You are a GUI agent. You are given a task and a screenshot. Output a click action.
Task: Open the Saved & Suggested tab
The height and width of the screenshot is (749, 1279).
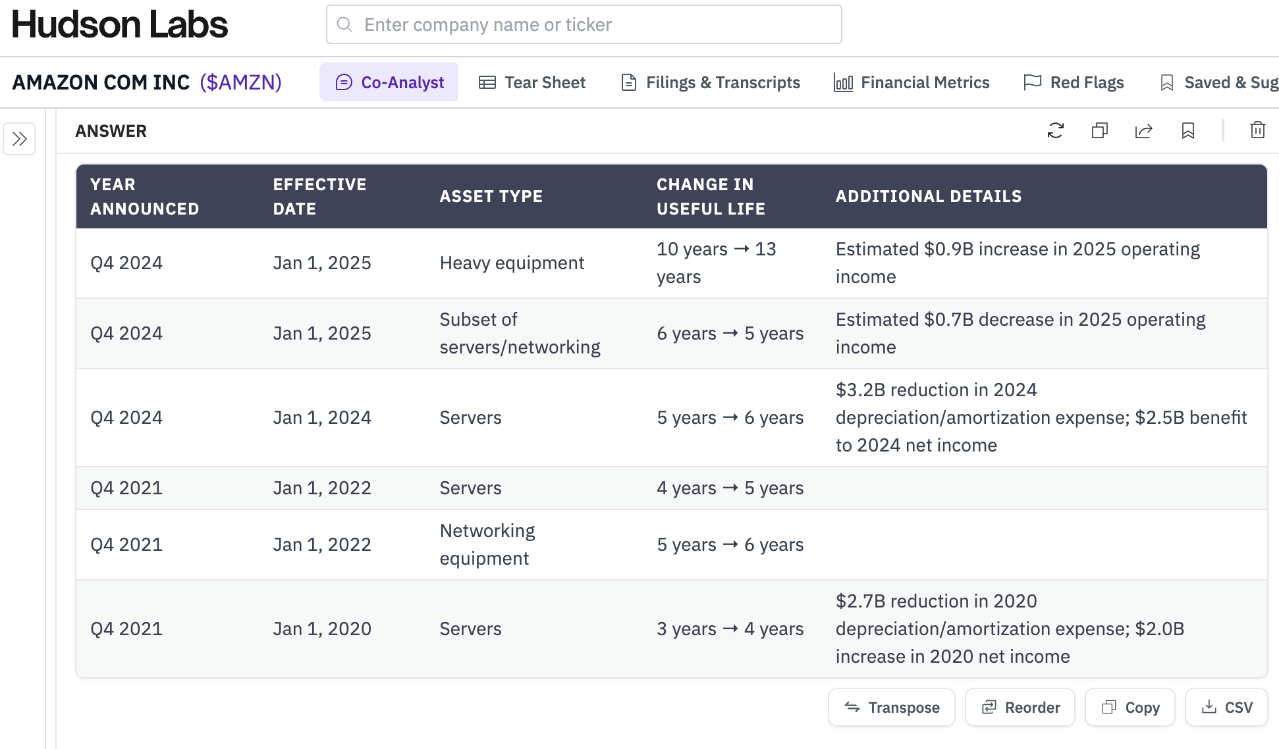(1218, 82)
